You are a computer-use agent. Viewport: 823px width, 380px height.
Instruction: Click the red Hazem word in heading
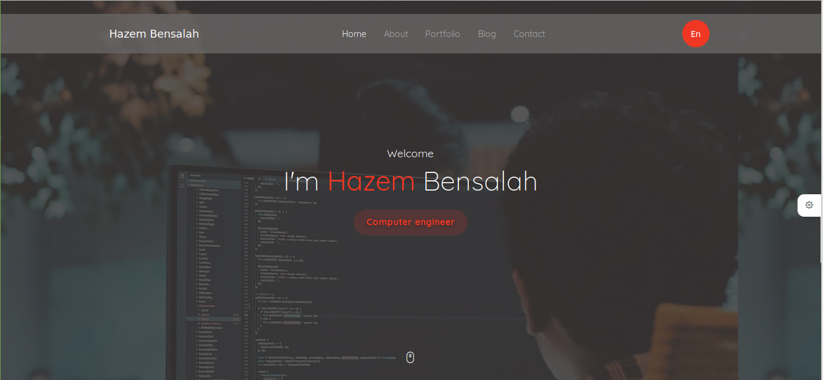pos(371,182)
